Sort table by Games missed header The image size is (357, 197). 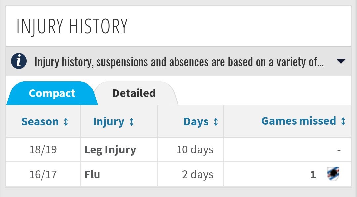[x=298, y=121]
